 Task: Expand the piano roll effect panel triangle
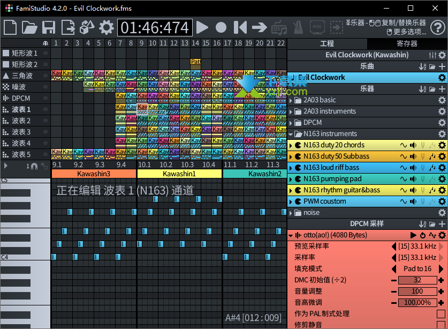pyautogui.click(x=5, y=166)
